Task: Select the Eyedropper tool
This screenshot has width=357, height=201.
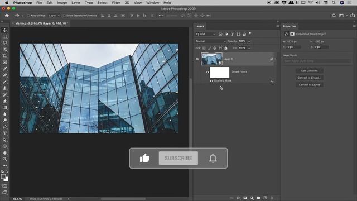Action: 4,69
